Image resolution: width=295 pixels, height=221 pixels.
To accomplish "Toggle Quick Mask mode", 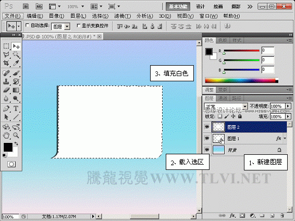I will point(11,164).
